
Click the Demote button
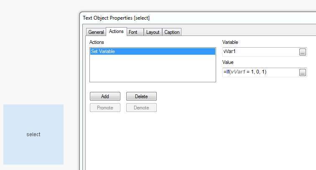coord(141,108)
